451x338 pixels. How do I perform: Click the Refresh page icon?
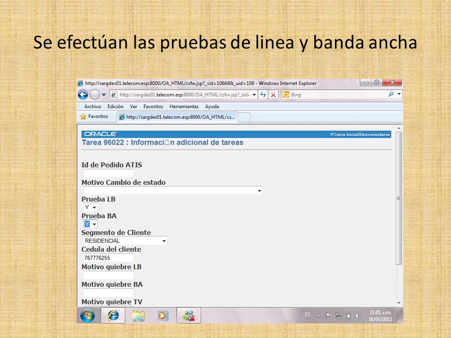[263, 94]
